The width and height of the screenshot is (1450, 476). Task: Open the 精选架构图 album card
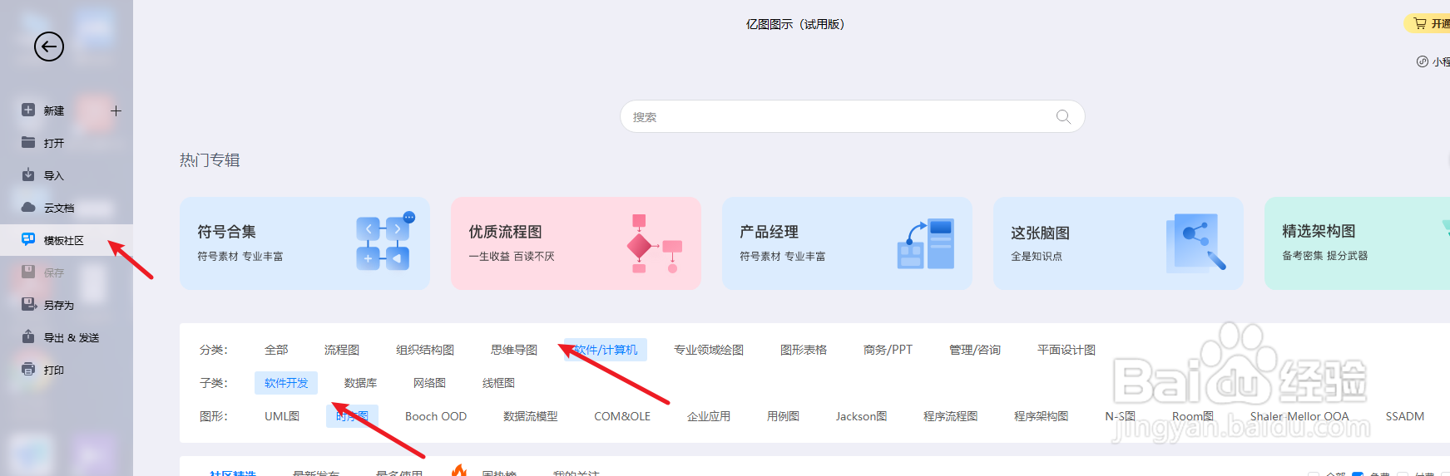[1357, 243]
